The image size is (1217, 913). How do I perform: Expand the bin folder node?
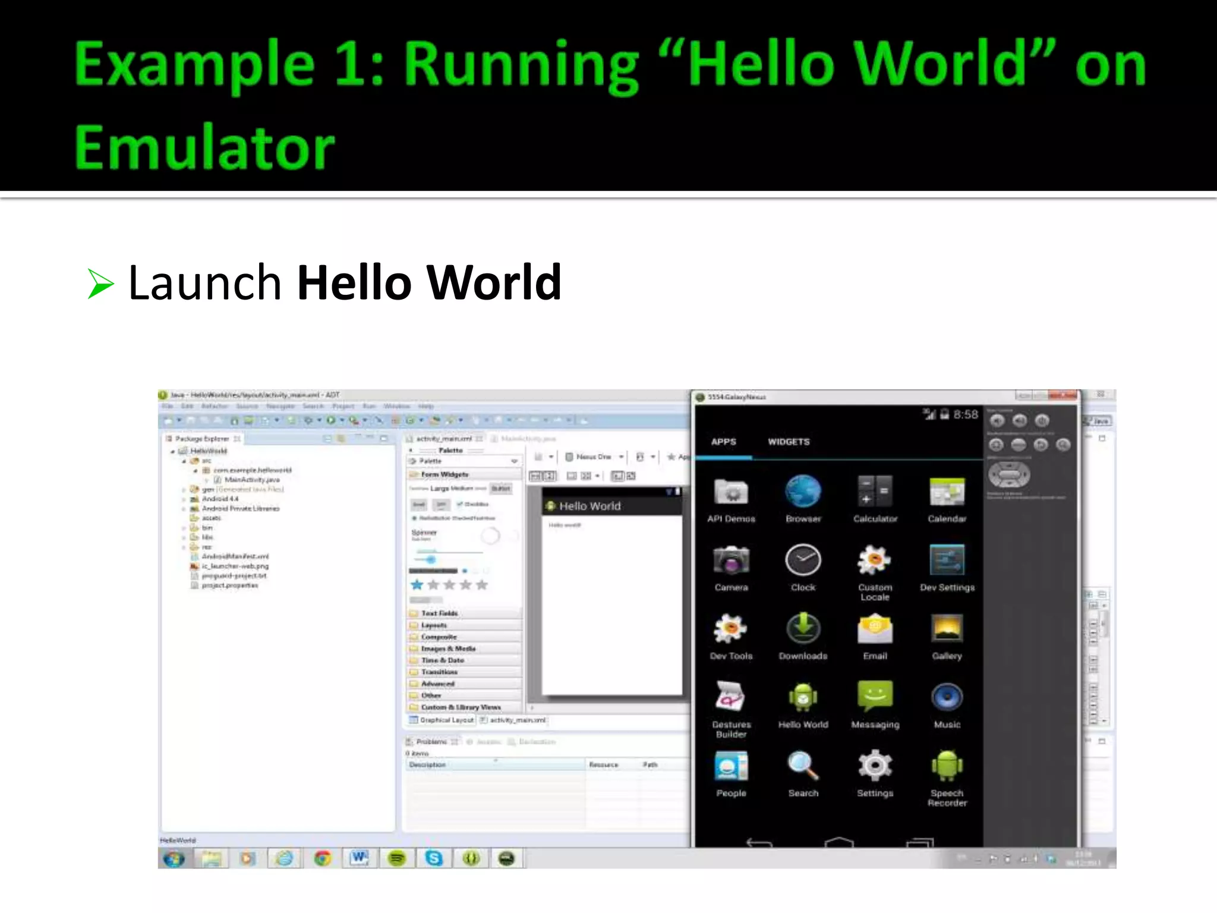click(x=184, y=528)
